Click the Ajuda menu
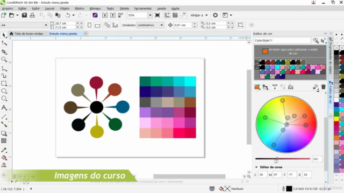344x193 pixels. [175, 9]
